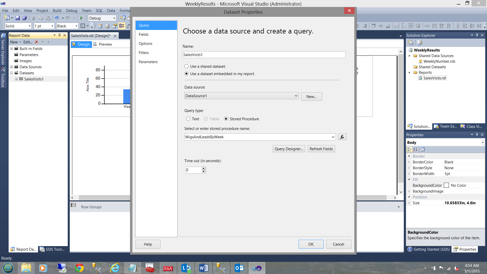Click the red delete X in Report Data
The height and width of the screenshot is (274, 487).
point(37,42)
